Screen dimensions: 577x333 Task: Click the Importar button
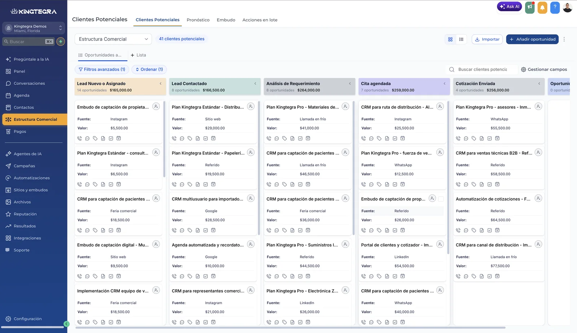pyautogui.click(x=487, y=39)
